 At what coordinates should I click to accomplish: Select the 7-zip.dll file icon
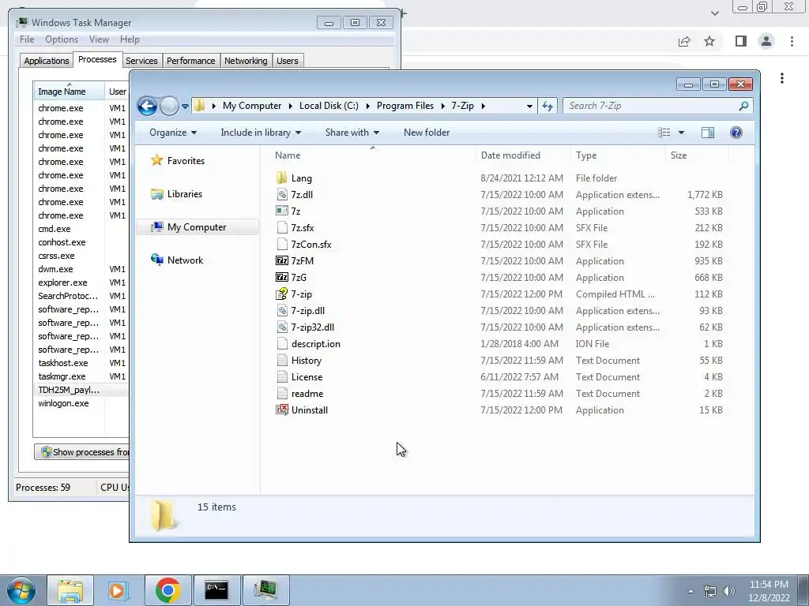pos(282,310)
